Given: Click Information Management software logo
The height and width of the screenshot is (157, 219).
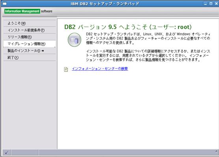Looking at the screenshot, I should click(x=28, y=11).
